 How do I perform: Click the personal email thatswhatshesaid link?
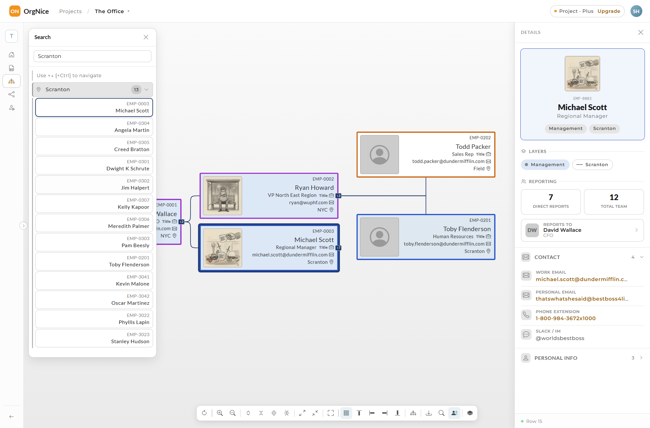coord(582,299)
